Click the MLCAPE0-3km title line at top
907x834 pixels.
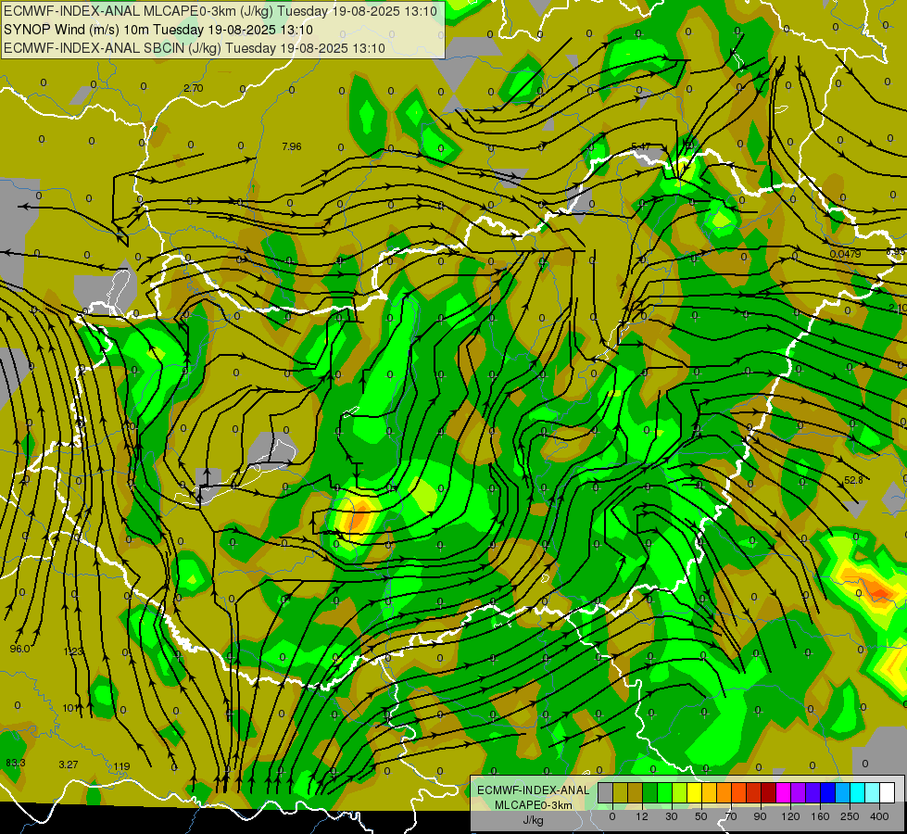[220, 11]
